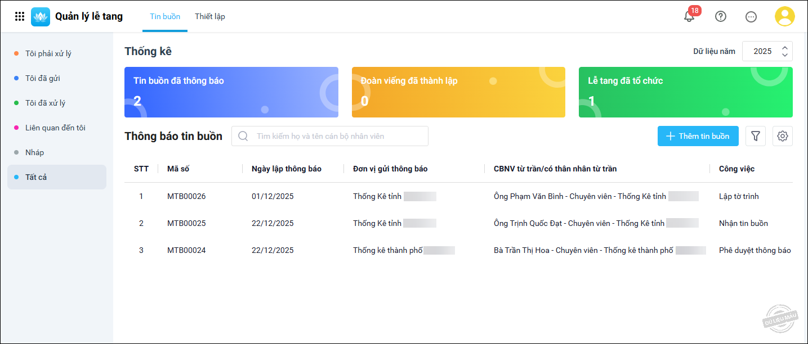Open table settings gear icon
Viewport: 808px width, 344px height.
782,136
